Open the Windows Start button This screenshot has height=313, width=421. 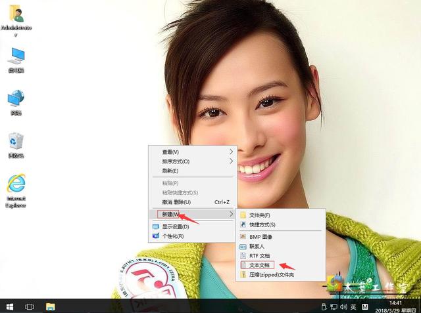pos(10,306)
